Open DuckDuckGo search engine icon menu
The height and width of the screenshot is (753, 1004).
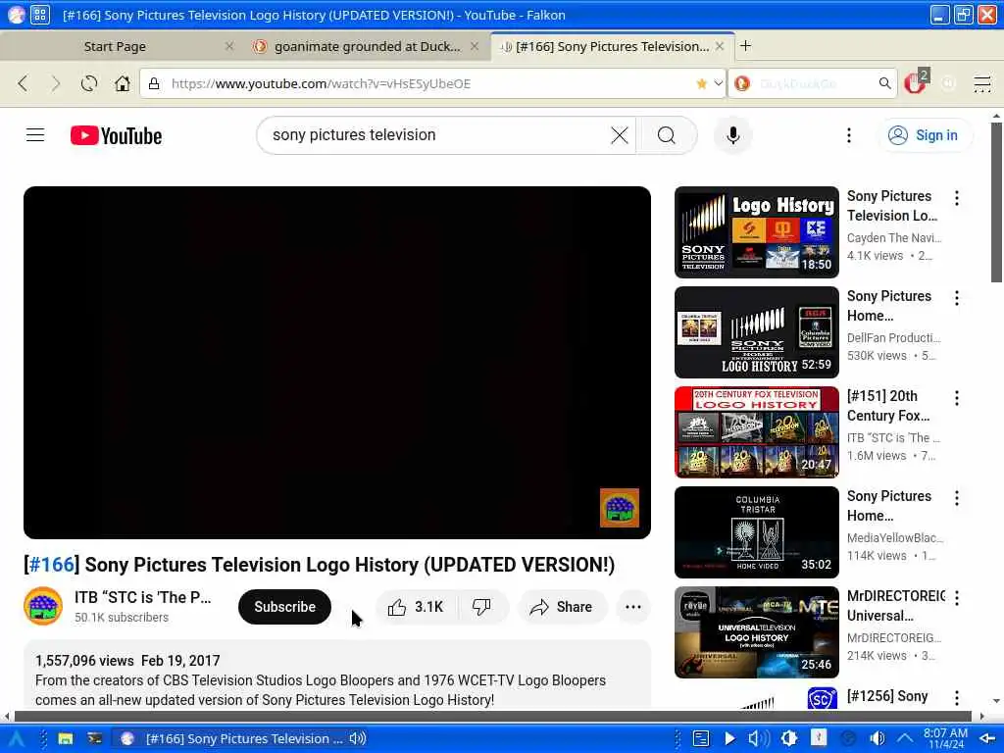coord(742,83)
